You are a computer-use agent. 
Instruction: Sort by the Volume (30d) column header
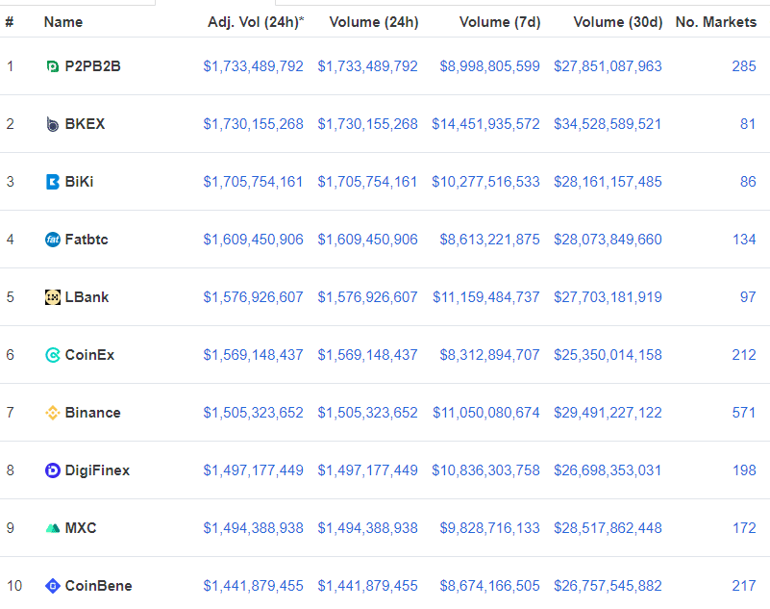(618, 23)
